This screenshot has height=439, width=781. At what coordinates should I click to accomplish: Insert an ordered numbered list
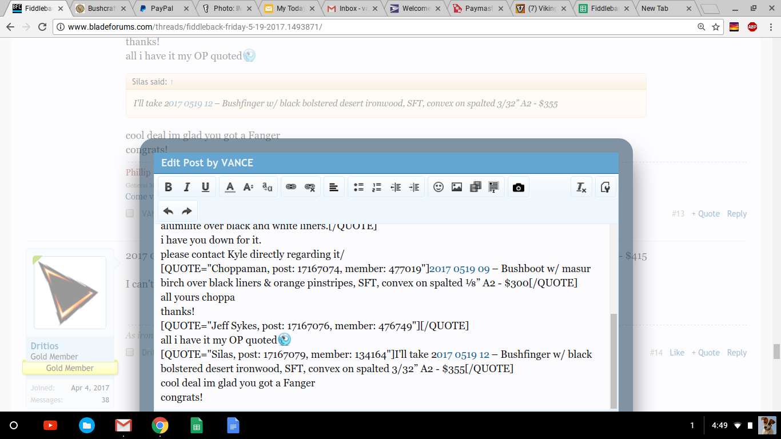(x=377, y=187)
